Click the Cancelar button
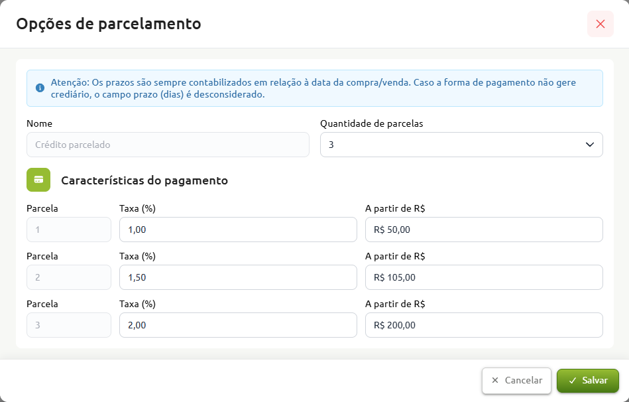This screenshot has height=402, width=629. (517, 380)
